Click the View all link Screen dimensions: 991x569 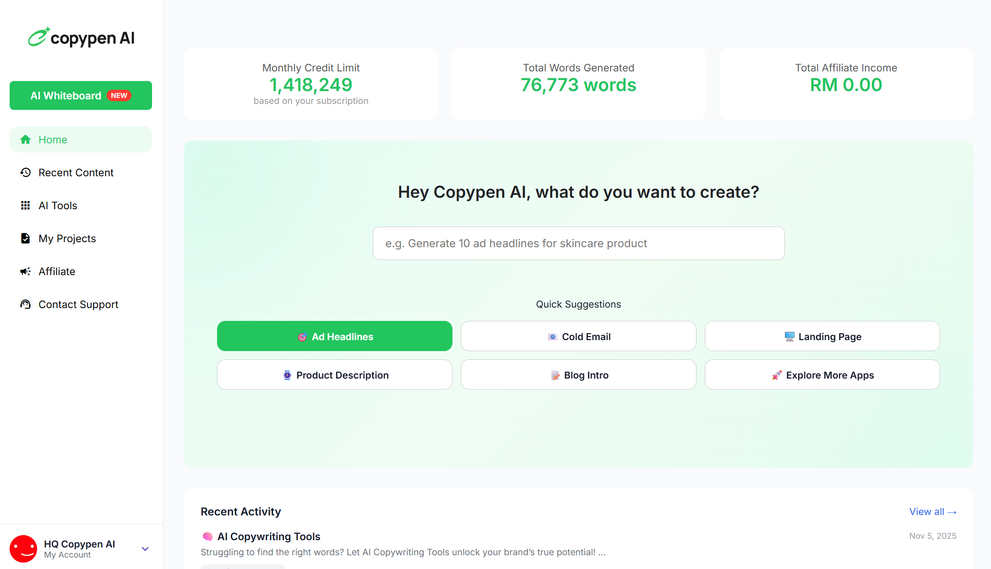pyautogui.click(x=932, y=512)
